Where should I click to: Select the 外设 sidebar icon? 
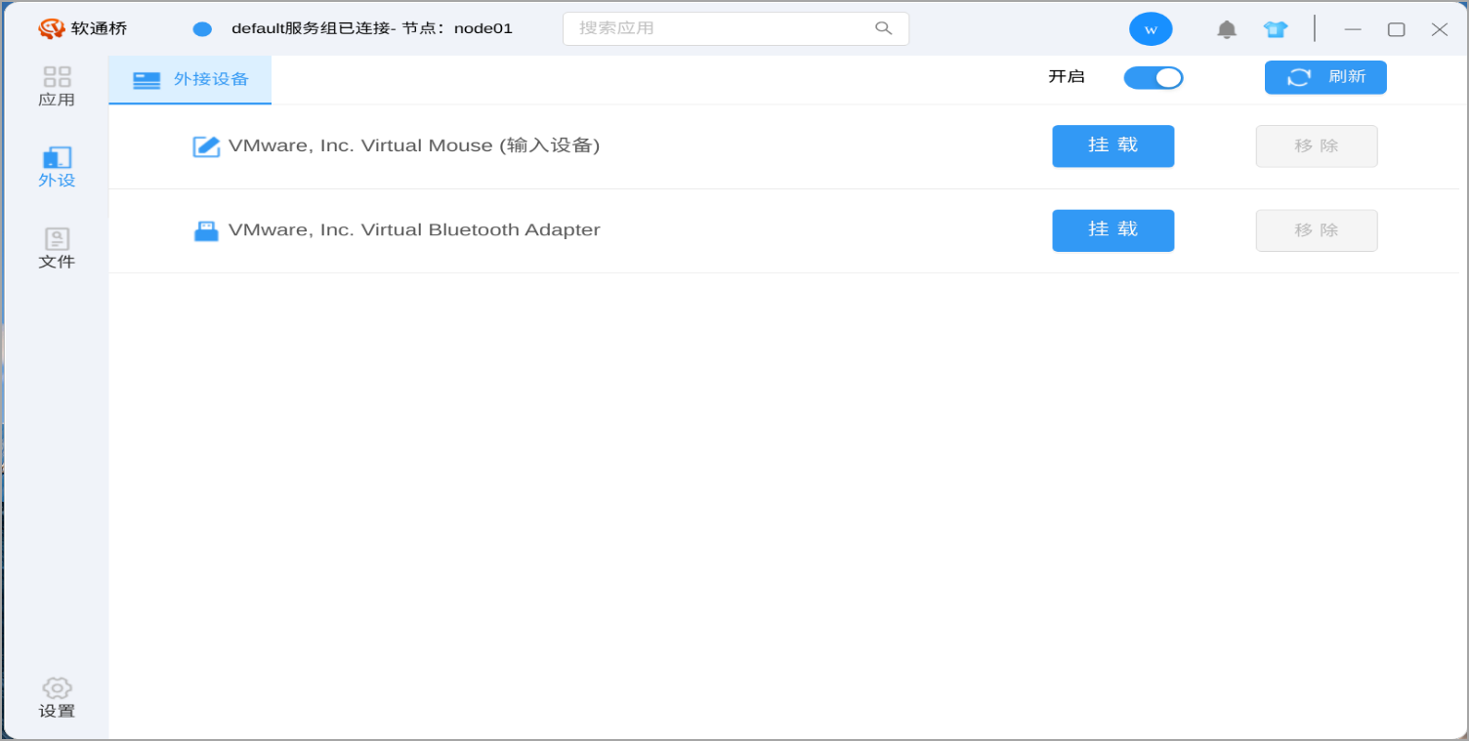click(57, 167)
